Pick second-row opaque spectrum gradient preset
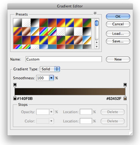Viewport: 140px width, 145px height. pos(44,31)
